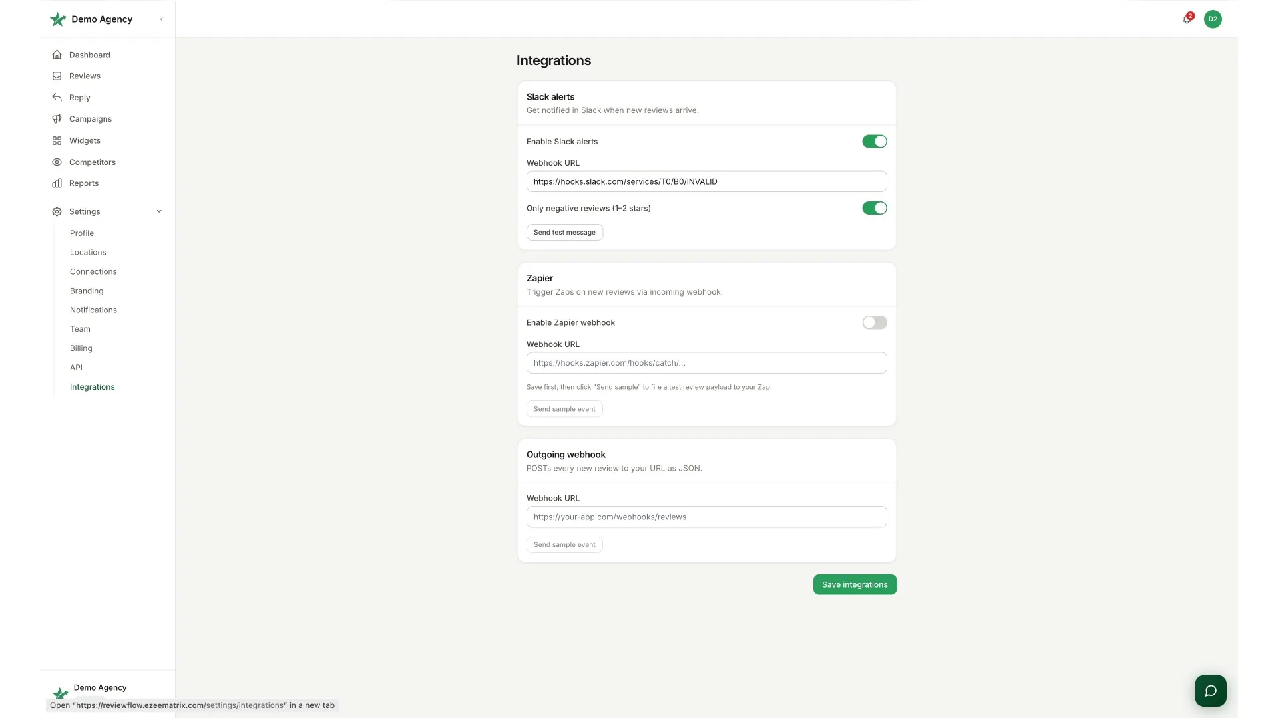Select Integrations in settings menu
Viewport: 1278px width, 718px height.
tap(93, 387)
